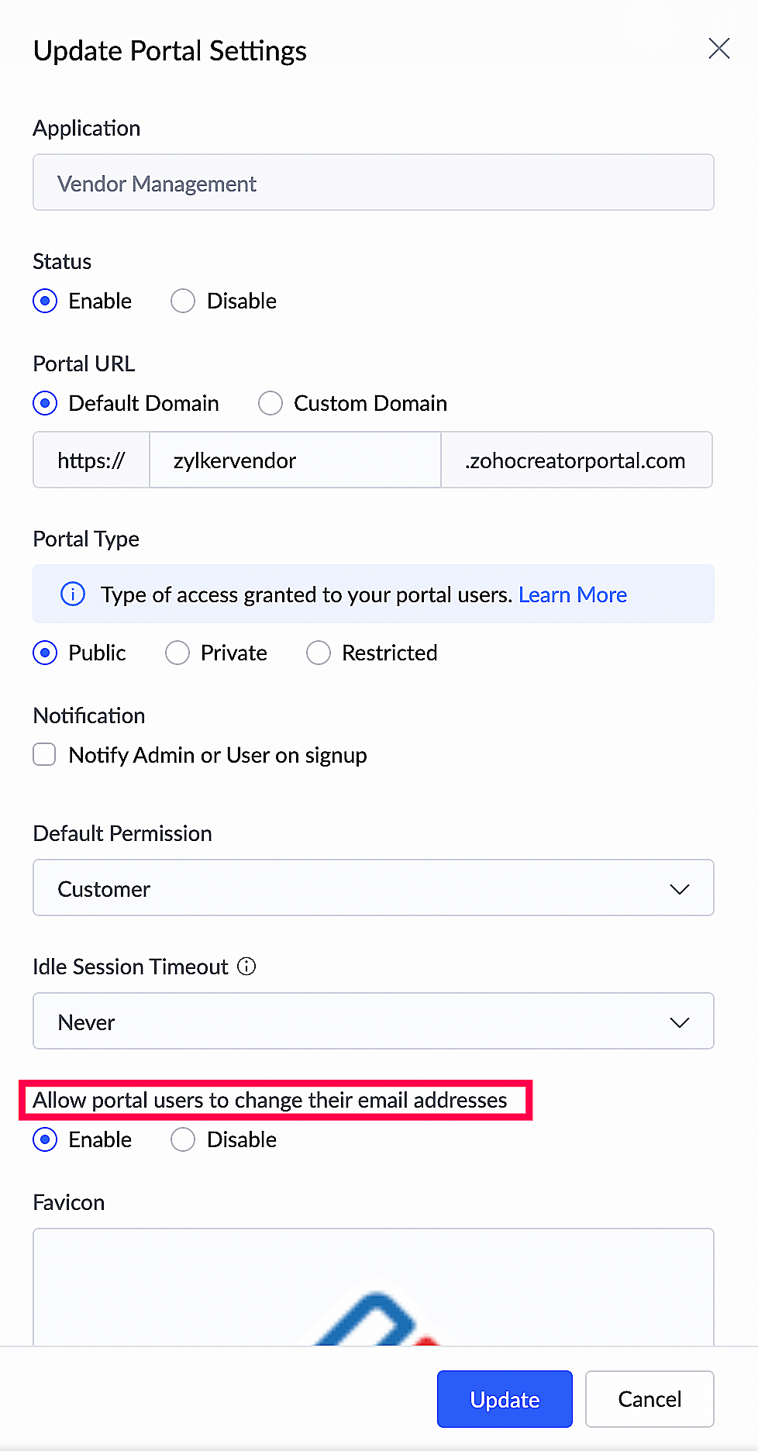Close the Update Portal Settings dialog
758x1451 pixels.
click(718, 49)
